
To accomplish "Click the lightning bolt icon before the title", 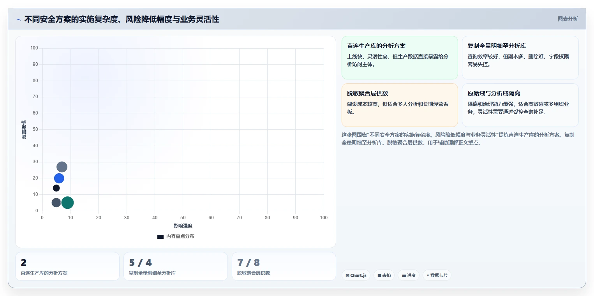I will 18,19.
